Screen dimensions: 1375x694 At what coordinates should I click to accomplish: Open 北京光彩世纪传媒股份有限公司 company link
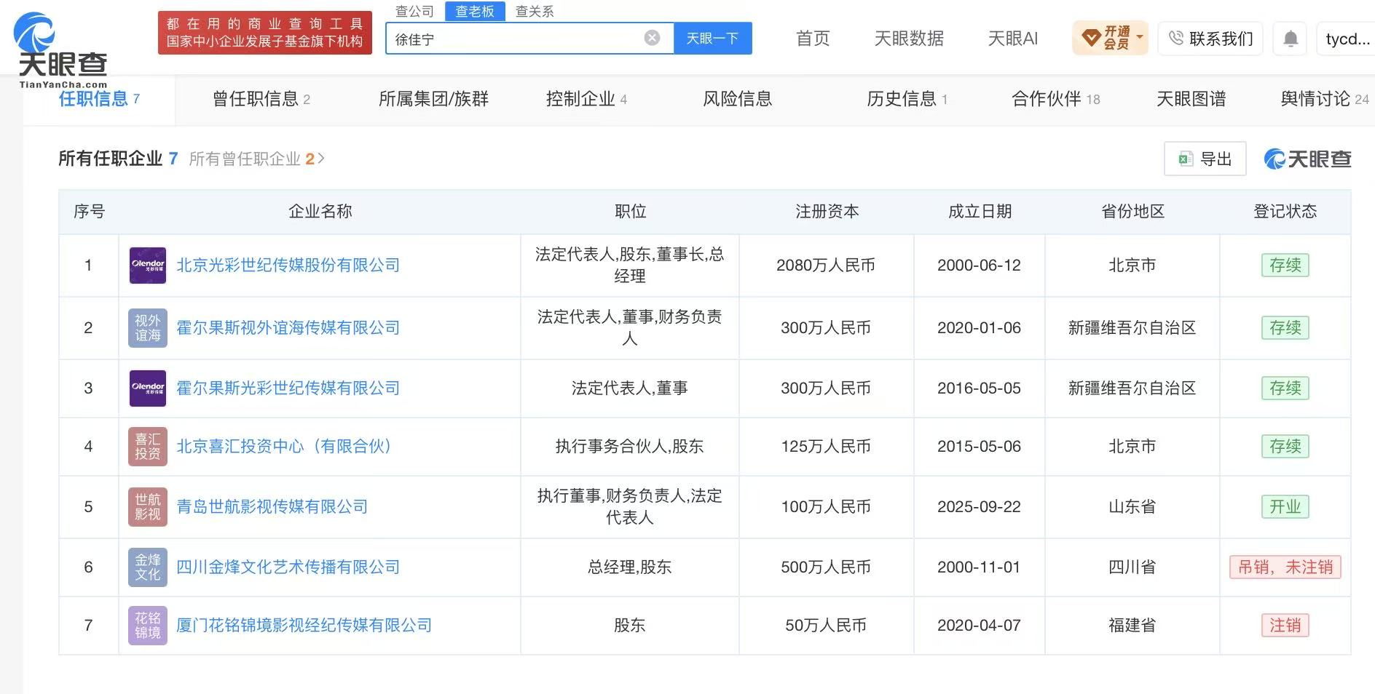click(x=288, y=266)
